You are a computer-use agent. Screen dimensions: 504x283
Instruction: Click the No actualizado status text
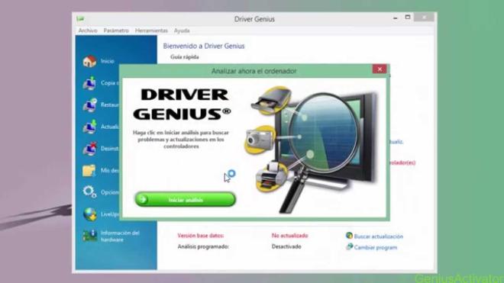click(x=289, y=236)
